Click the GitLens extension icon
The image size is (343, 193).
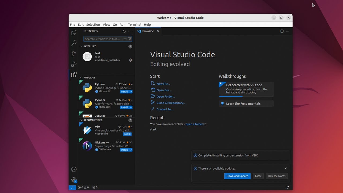pyautogui.click(x=87, y=146)
